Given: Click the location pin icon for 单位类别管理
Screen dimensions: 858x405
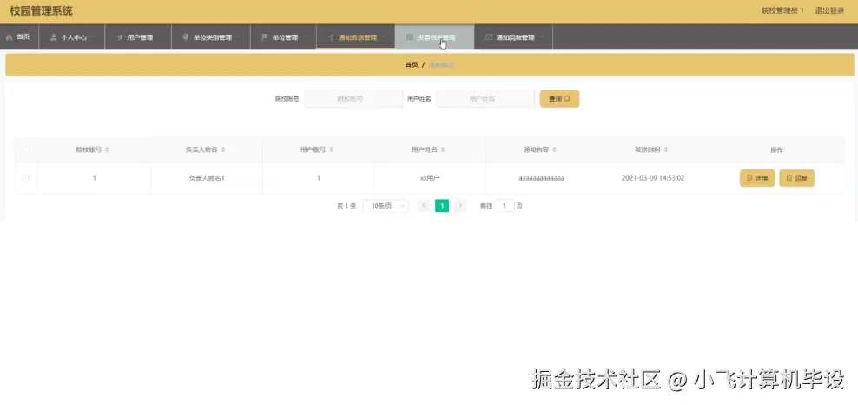Looking at the screenshot, I should click(x=186, y=37).
